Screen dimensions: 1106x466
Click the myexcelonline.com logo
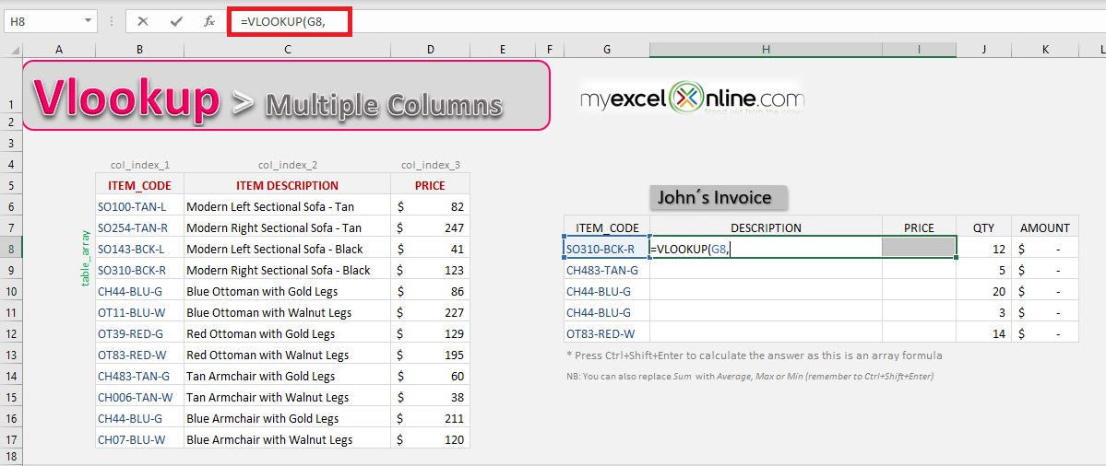pos(692,99)
